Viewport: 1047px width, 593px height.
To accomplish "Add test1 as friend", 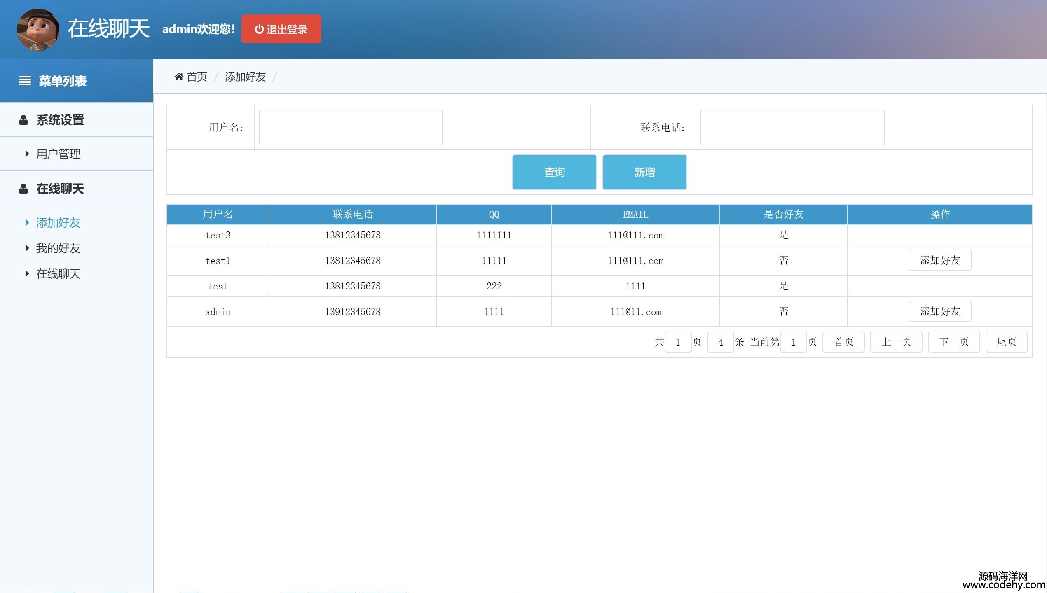I will pos(939,260).
